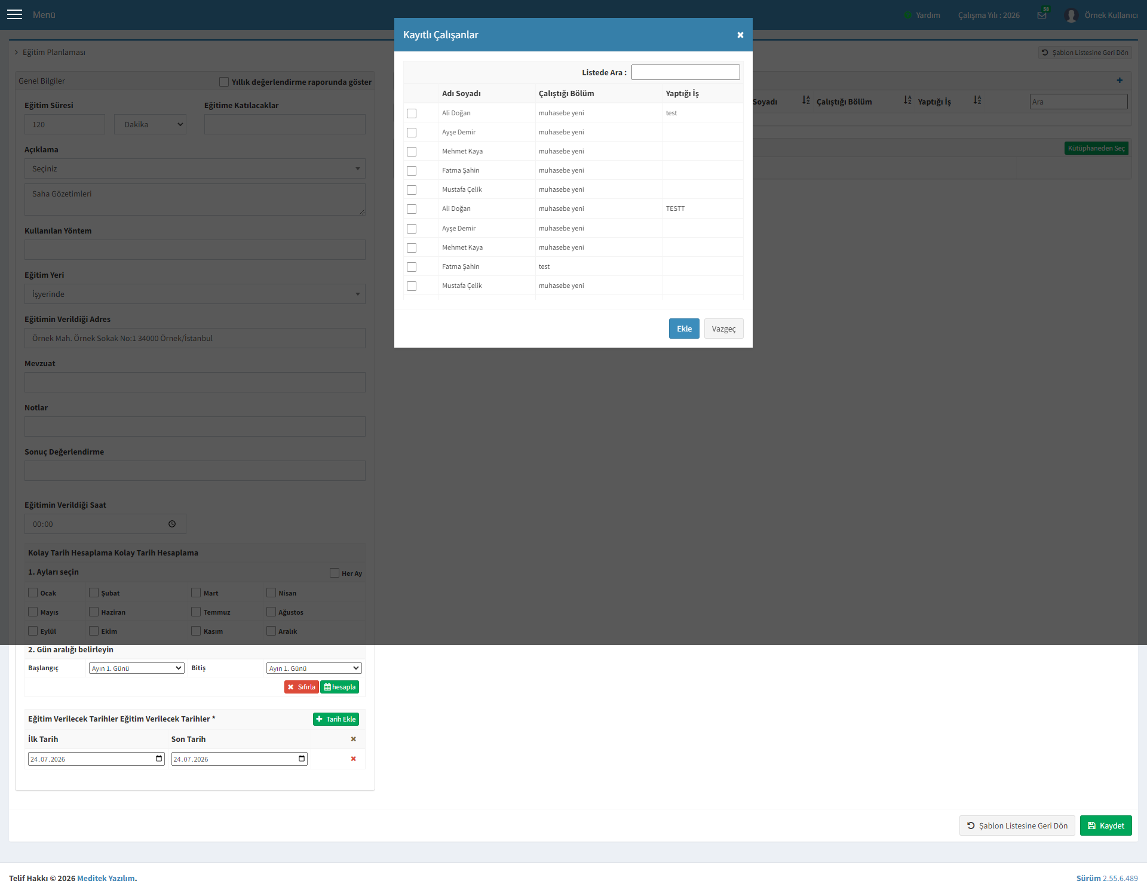The width and height of the screenshot is (1147, 893).
Task: Open the Bitiş day dropdown
Action: [314, 668]
